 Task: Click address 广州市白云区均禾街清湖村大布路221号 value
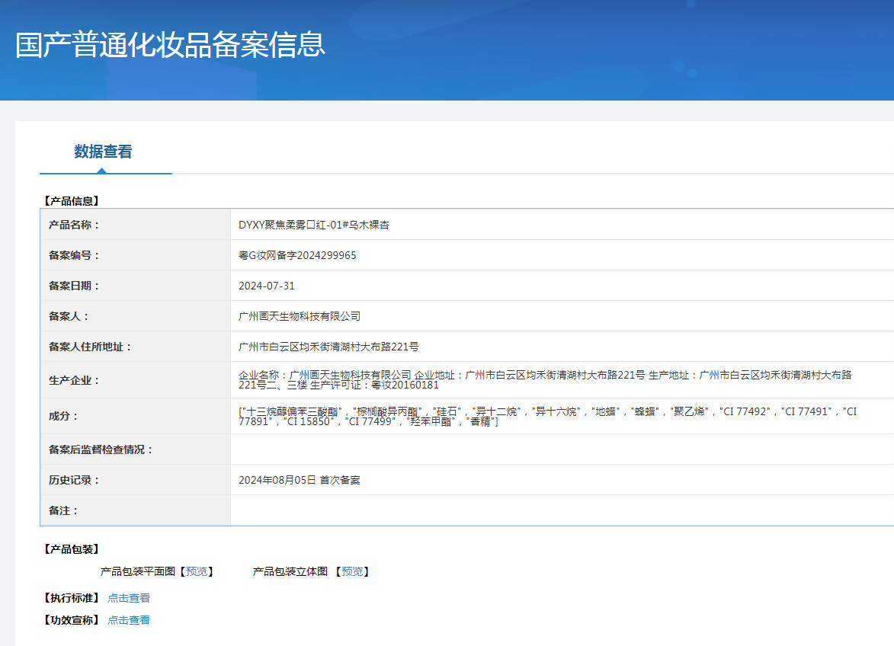328,347
